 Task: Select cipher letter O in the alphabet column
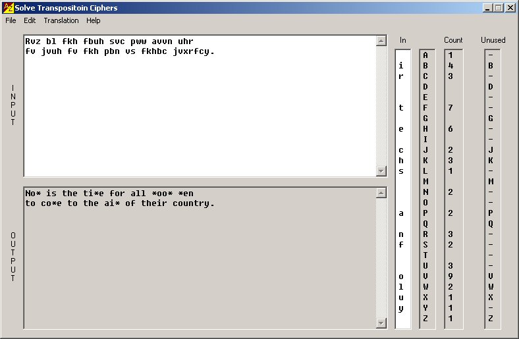click(x=425, y=202)
